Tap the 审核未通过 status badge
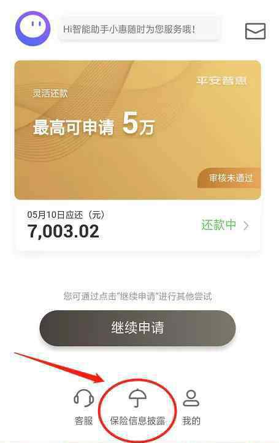Screen dimensions: 279x443 coord(229,177)
